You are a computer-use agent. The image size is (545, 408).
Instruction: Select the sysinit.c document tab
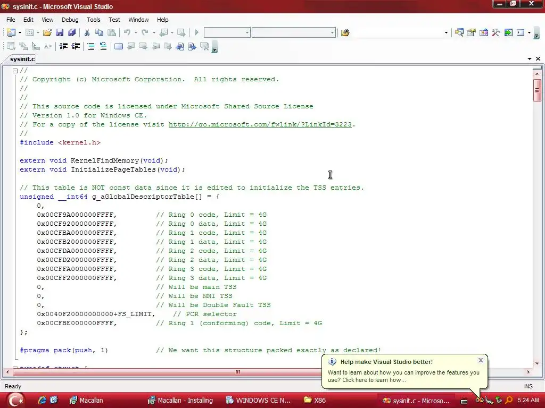(x=22, y=59)
